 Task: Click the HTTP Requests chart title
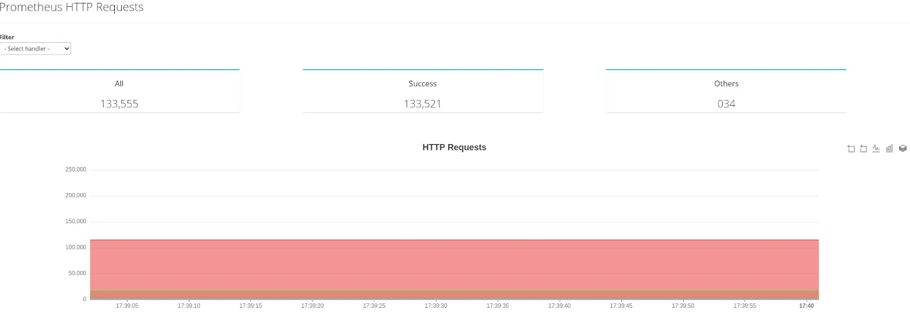click(454, 147)
